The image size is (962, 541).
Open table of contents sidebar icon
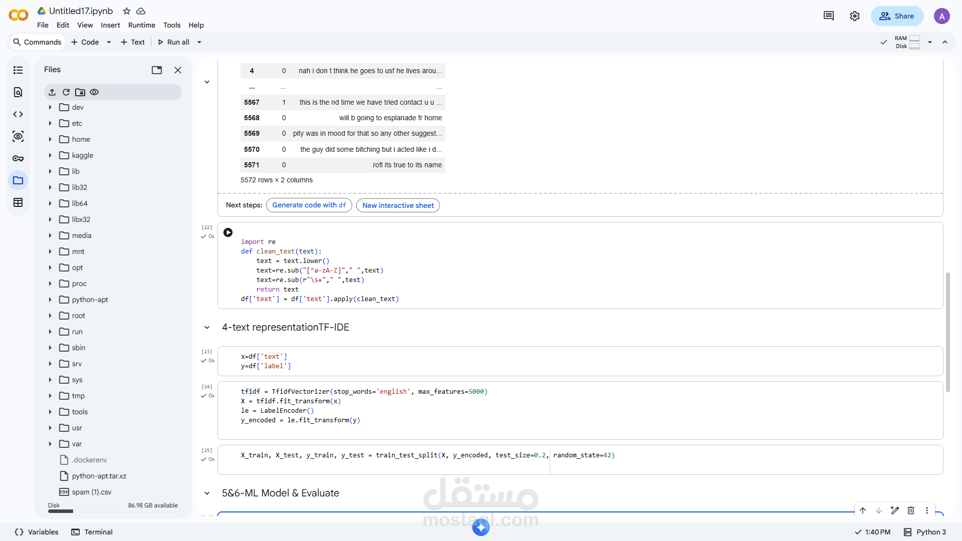pos(18,70)
